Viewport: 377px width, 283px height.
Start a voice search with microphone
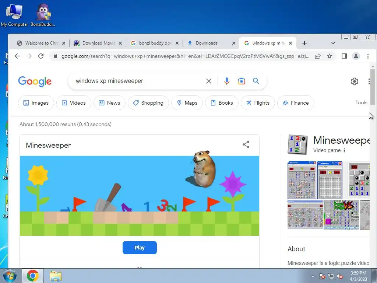coord(226,81)
